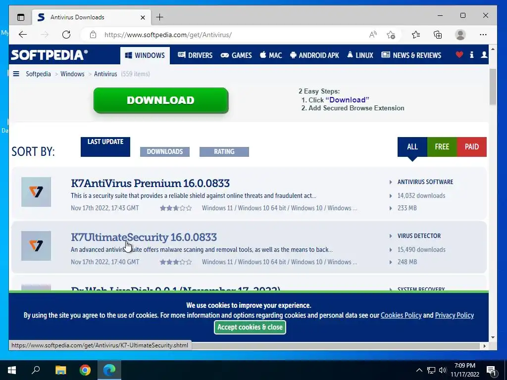
Task: Show hidden tray icons chevron
Action: tap(419, 370)
